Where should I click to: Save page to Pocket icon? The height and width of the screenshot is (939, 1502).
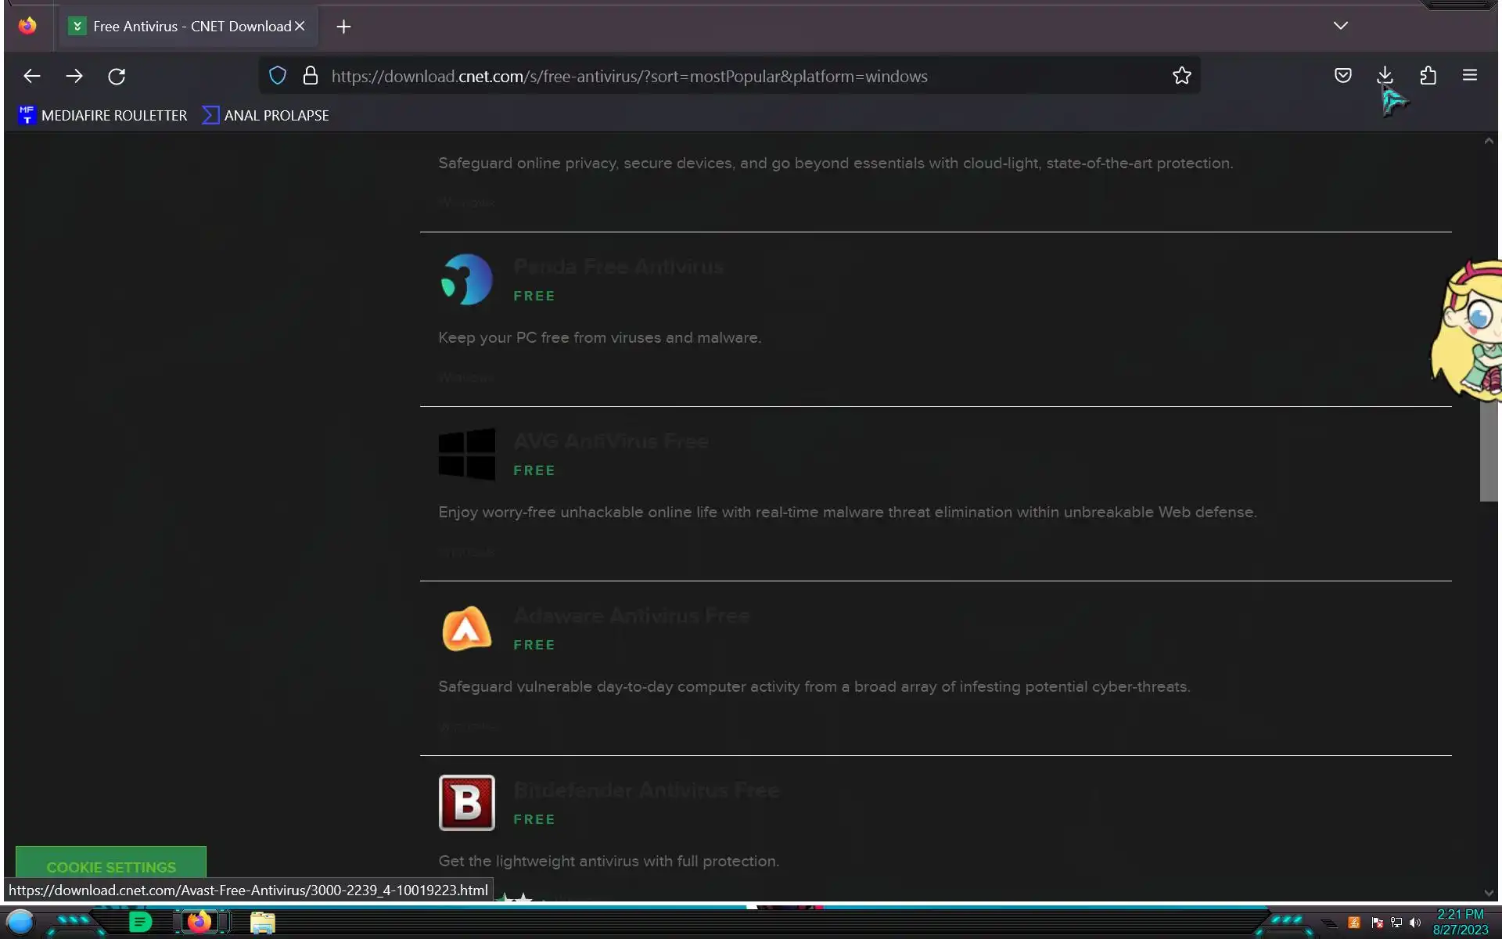pyautogui.click(x=1342, y=76)
